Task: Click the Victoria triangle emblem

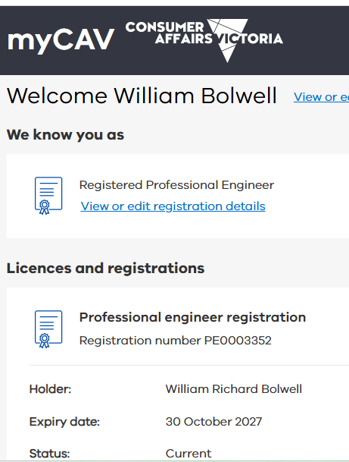Action: tap(228, 40)
